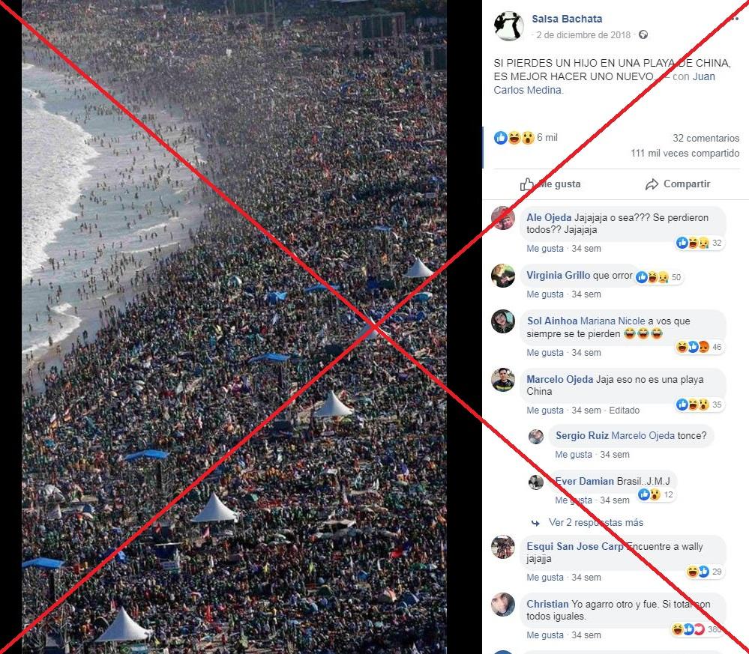Click the Compartir share arrow icon
The height and width of the screenshot is (654, 749).
[652, 184]
